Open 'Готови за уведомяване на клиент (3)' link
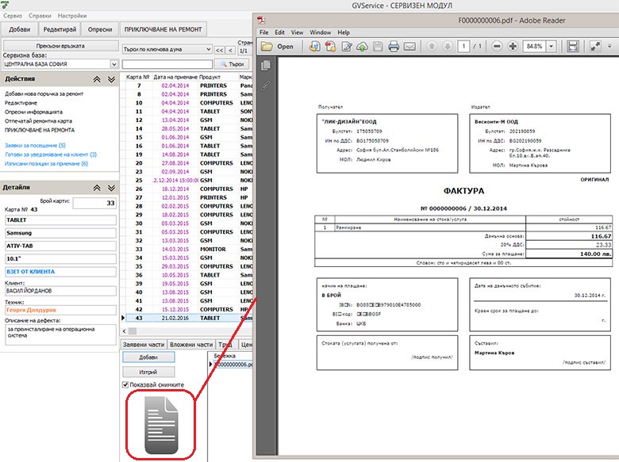 (x=51, y=155)
